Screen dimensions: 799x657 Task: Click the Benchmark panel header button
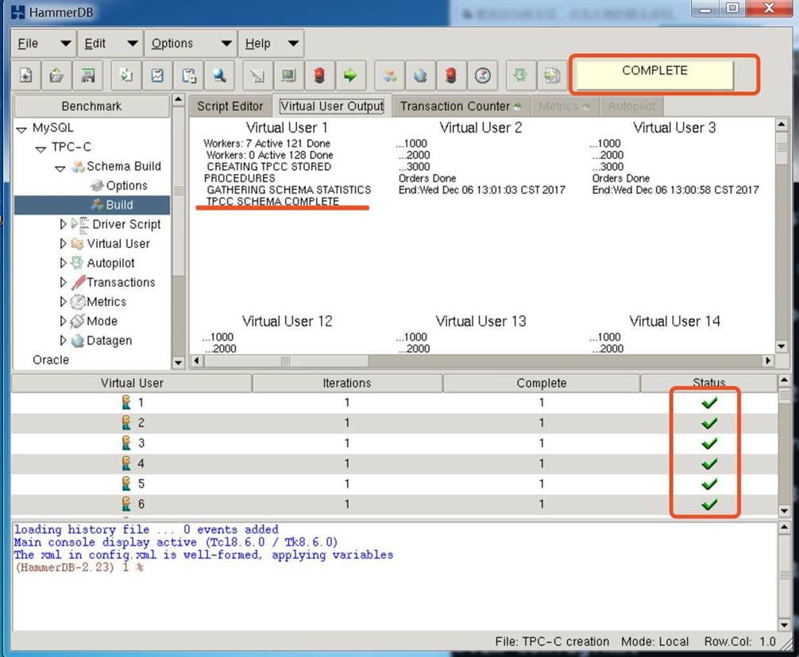coord(91,106)
